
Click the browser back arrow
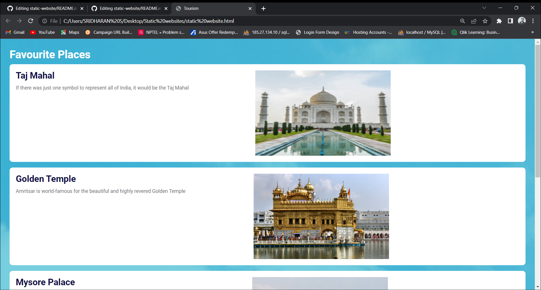pos(8,21)
